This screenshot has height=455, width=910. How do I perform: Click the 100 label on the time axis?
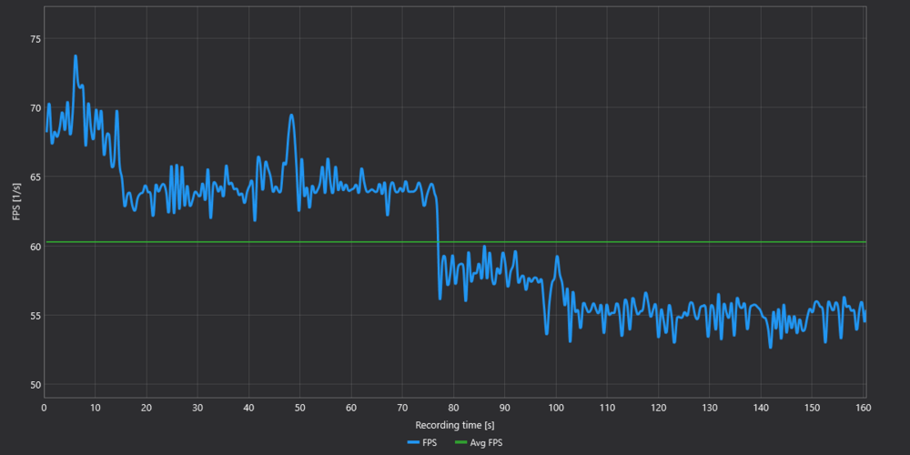(x=556, y=408)
